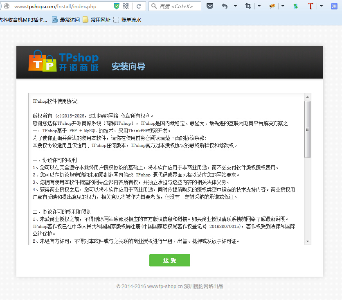Open the QR code icon in address bar
The image size is (342, 300).
[126, 6]
